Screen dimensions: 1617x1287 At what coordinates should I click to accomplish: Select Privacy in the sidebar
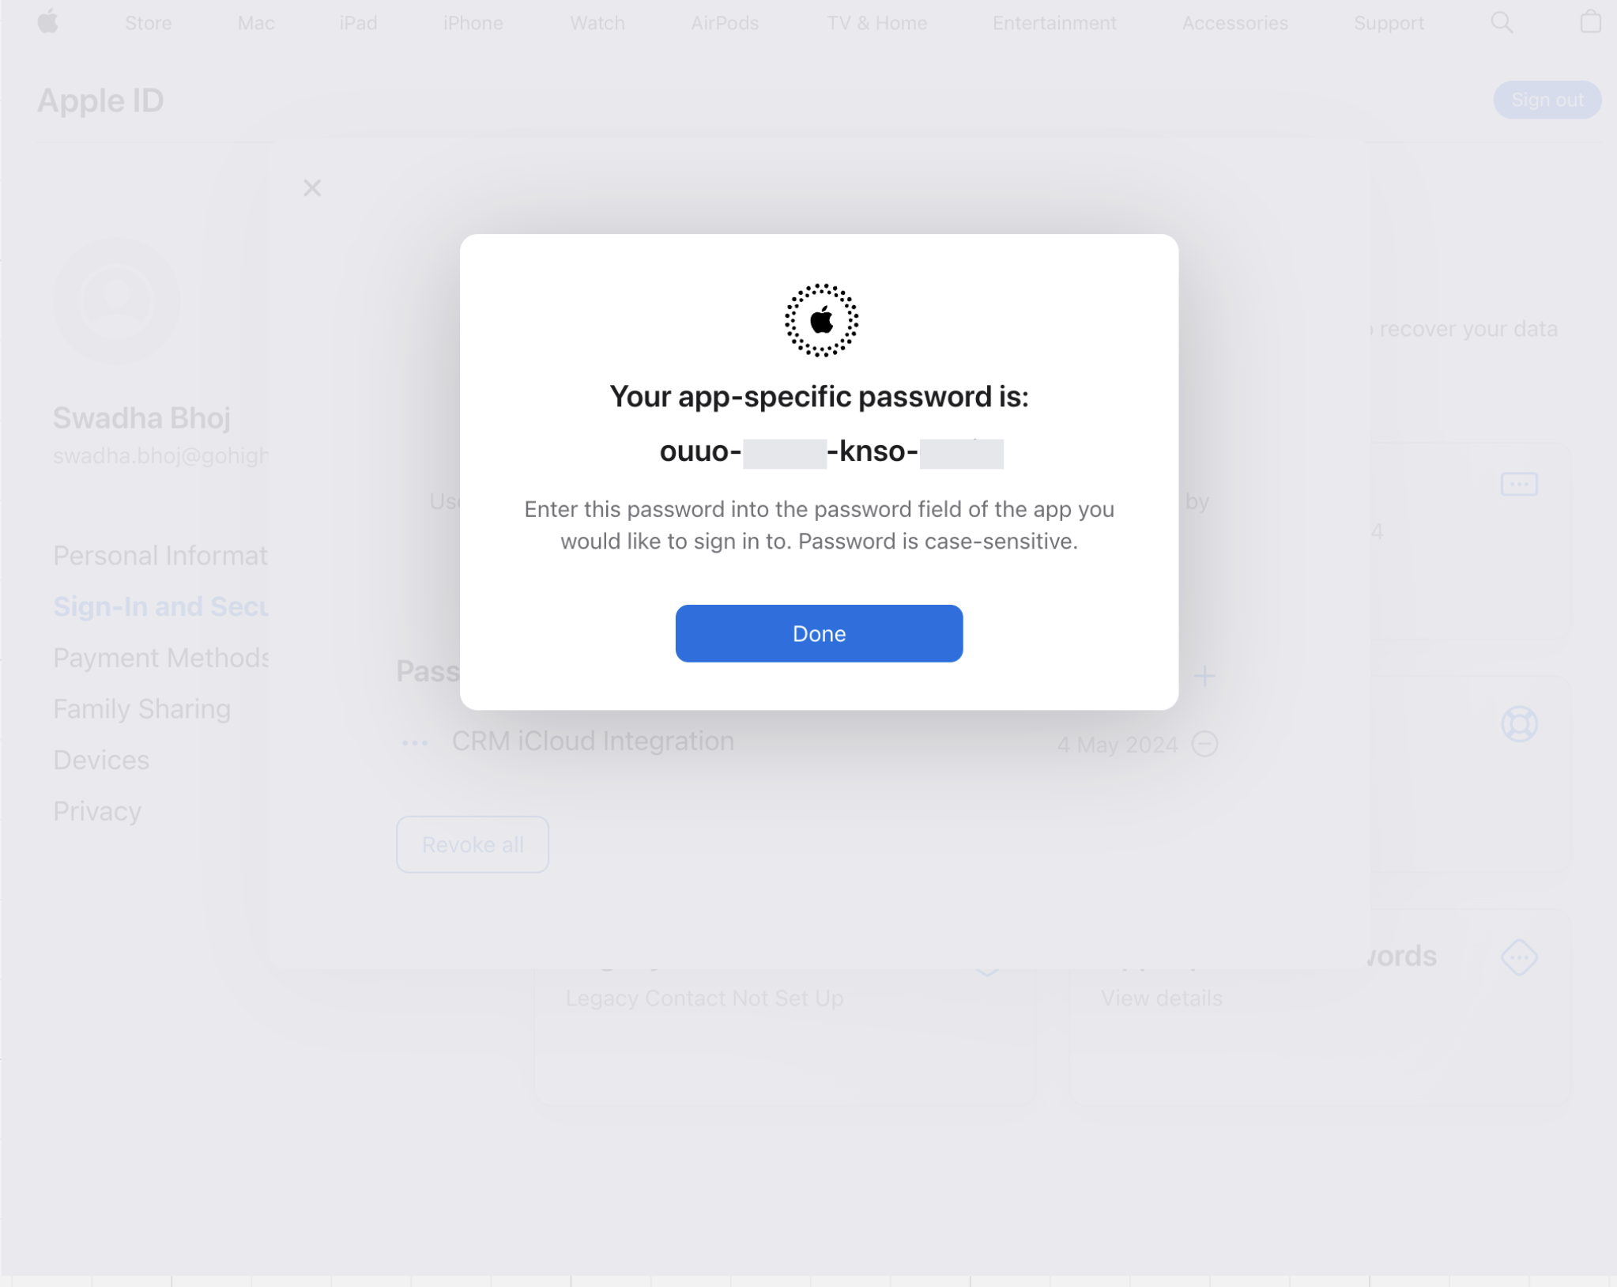97,811
